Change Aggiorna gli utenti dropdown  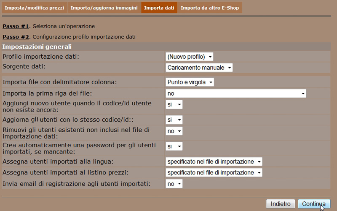(x=174, y=120)
